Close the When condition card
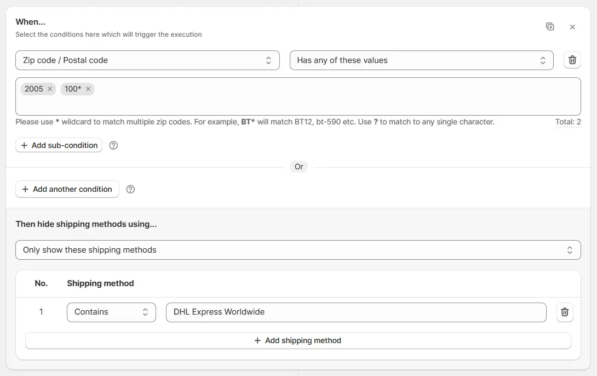597x376 pixels. click(x=572, y=27)
